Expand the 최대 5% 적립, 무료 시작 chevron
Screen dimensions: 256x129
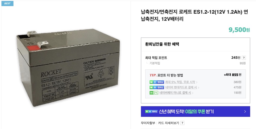(197, 82)
